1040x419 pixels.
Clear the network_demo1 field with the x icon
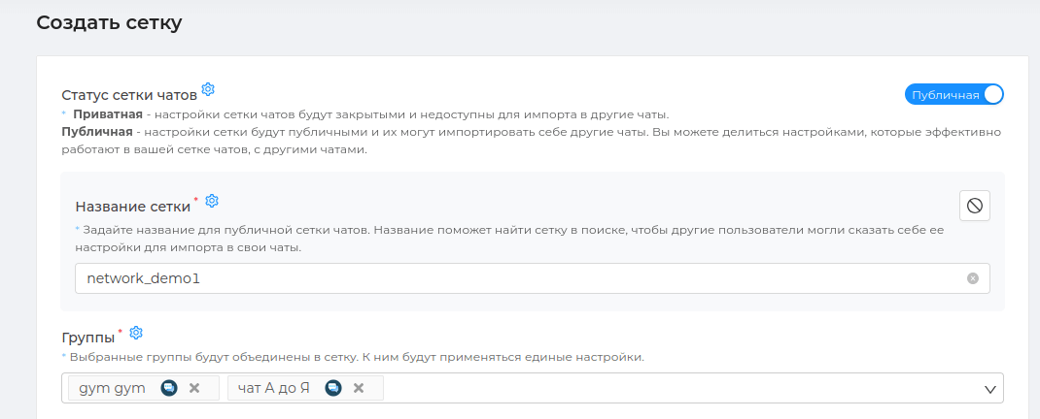pos(973,278)
